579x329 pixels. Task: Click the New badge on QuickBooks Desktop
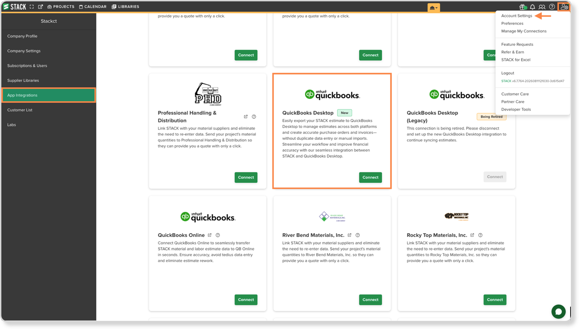(344, 113)
